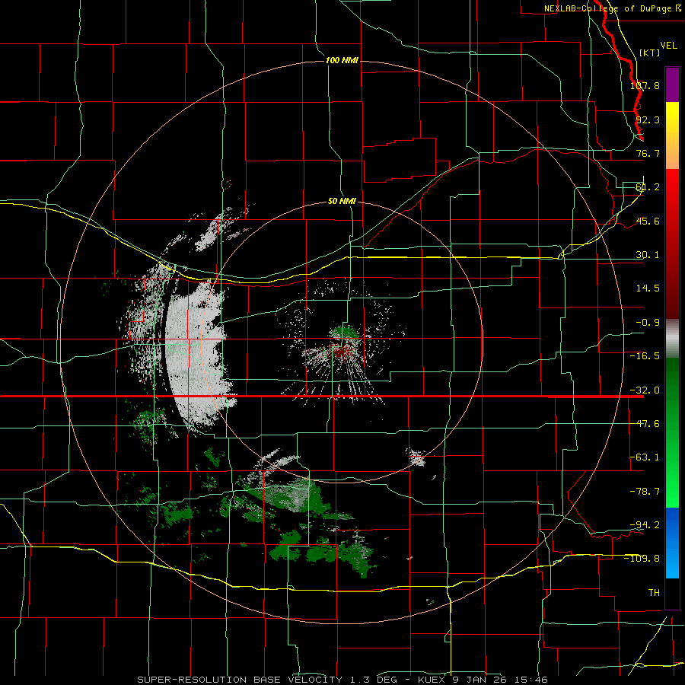Click the VEL legend title
This screenshot has width=685, height=685.
pos(669,46)
